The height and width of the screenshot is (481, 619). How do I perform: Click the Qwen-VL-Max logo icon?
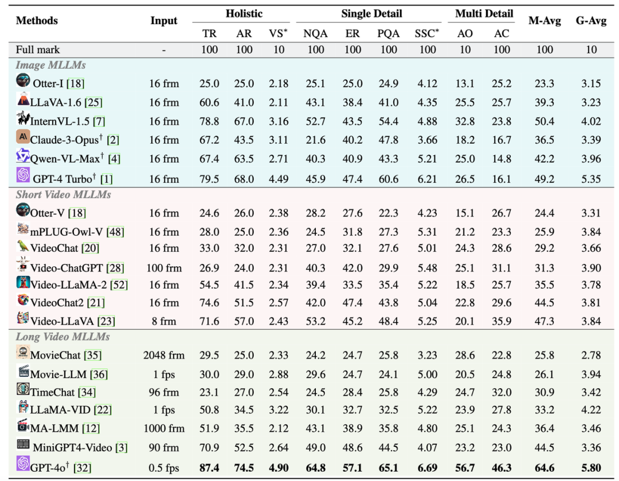point(23,156)
